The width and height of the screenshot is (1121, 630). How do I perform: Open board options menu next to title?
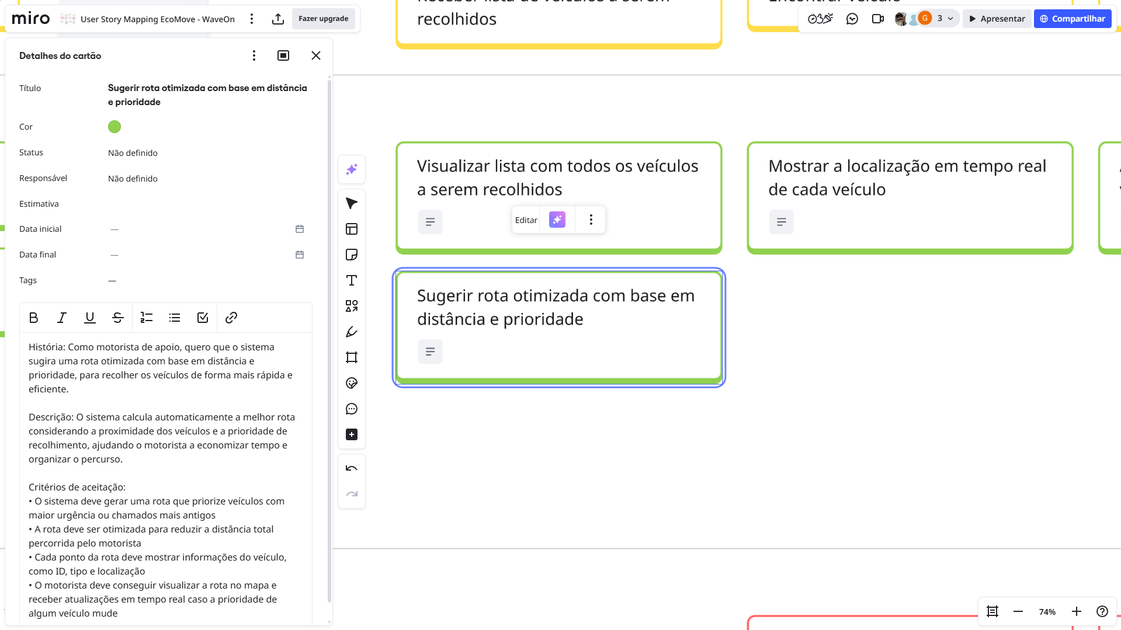point(252,19)
